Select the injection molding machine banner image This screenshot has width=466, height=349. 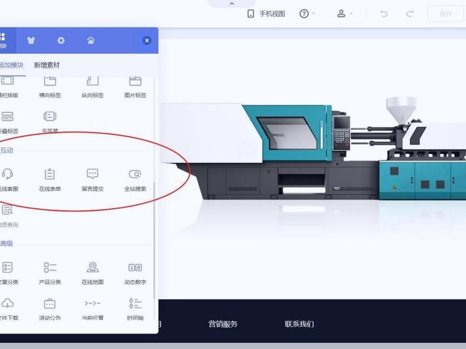[312, 148]
